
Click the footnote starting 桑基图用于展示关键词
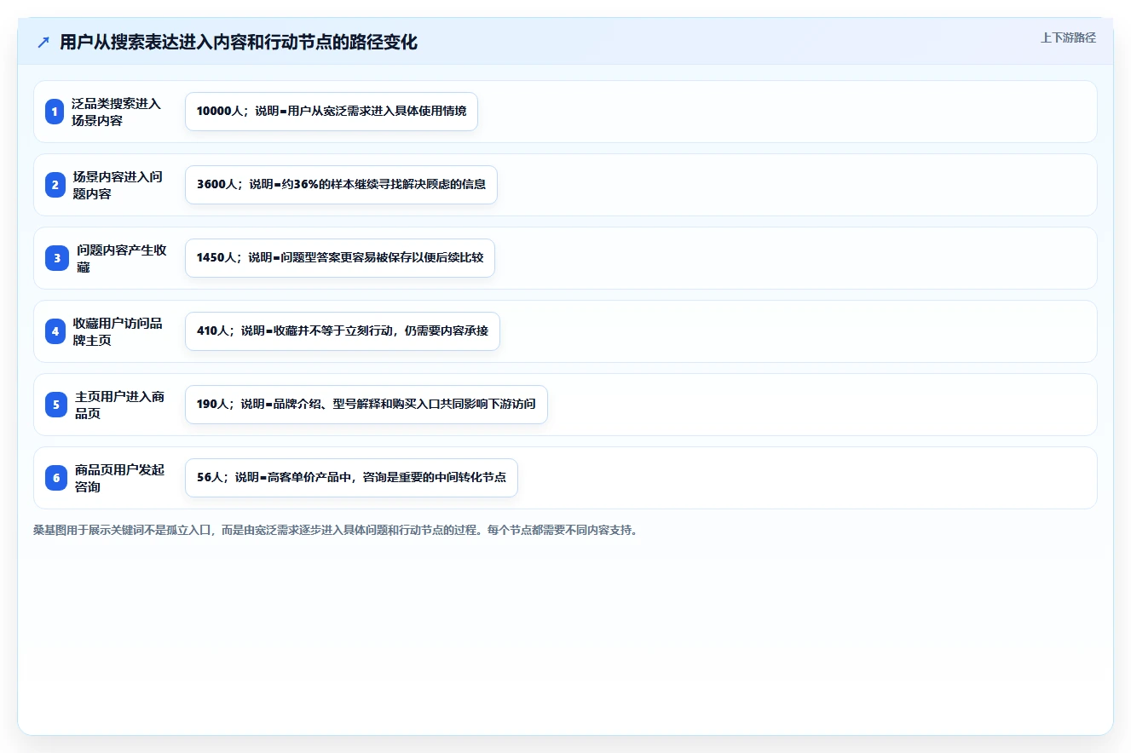(x=335, y=530)
